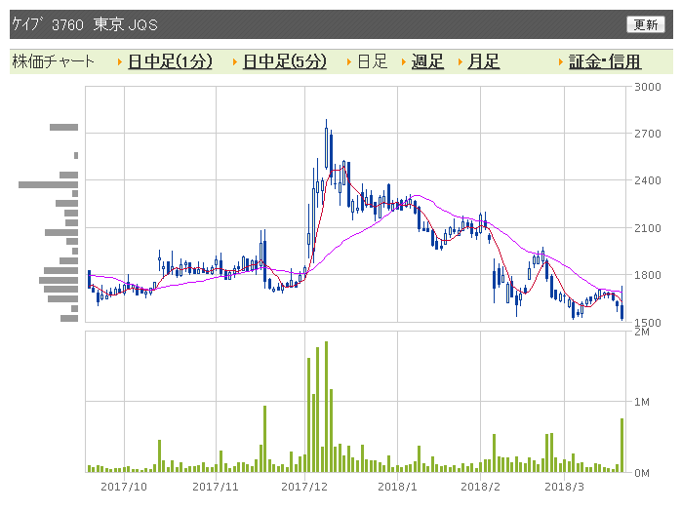Click the 1800 price axis label
Image resolution: width=681 pixels, height=511 pixels.
pyautogui.click(x=647, y=275)
